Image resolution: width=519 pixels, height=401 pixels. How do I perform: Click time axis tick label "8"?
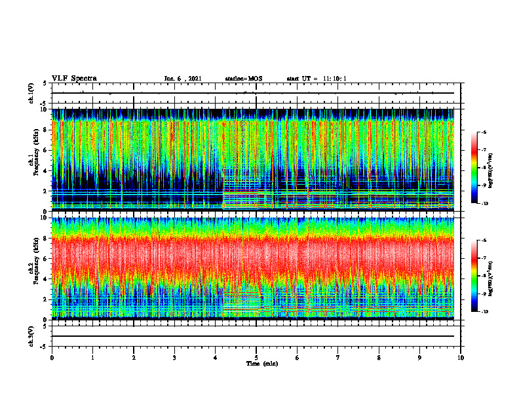tap(379, 358)
